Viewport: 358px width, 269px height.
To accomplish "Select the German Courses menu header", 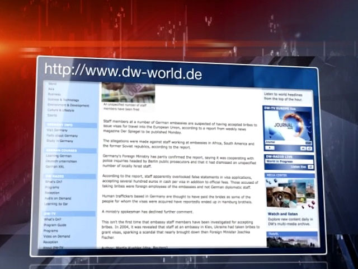I will pos(71,151).
